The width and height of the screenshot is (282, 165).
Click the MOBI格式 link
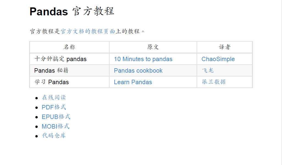pyautogui.click(x=55, y=126)
